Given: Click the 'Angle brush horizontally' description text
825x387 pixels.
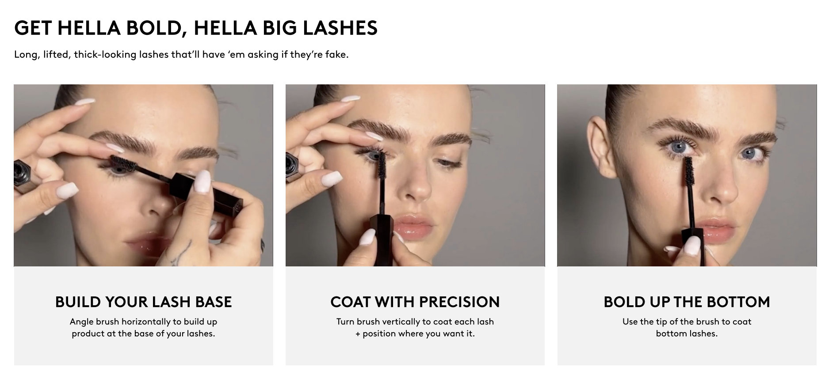Looking at the screenshot, I should [x=143, y=327].
